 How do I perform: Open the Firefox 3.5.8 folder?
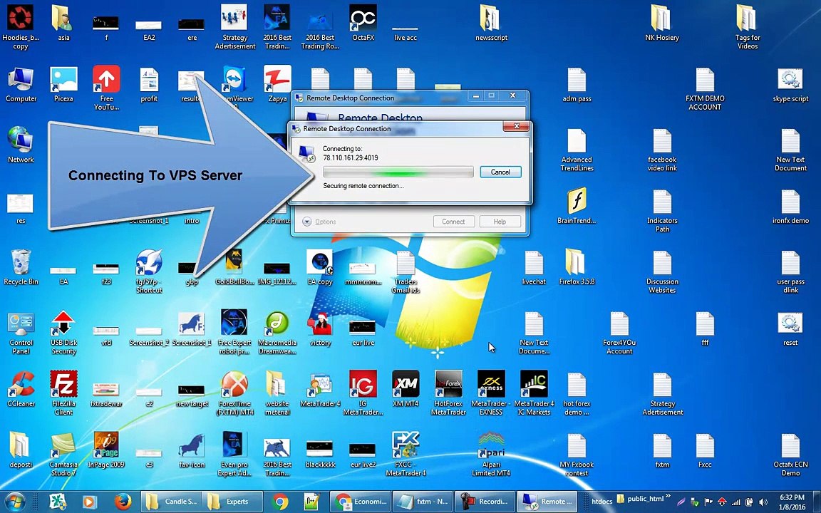(577, 267)
